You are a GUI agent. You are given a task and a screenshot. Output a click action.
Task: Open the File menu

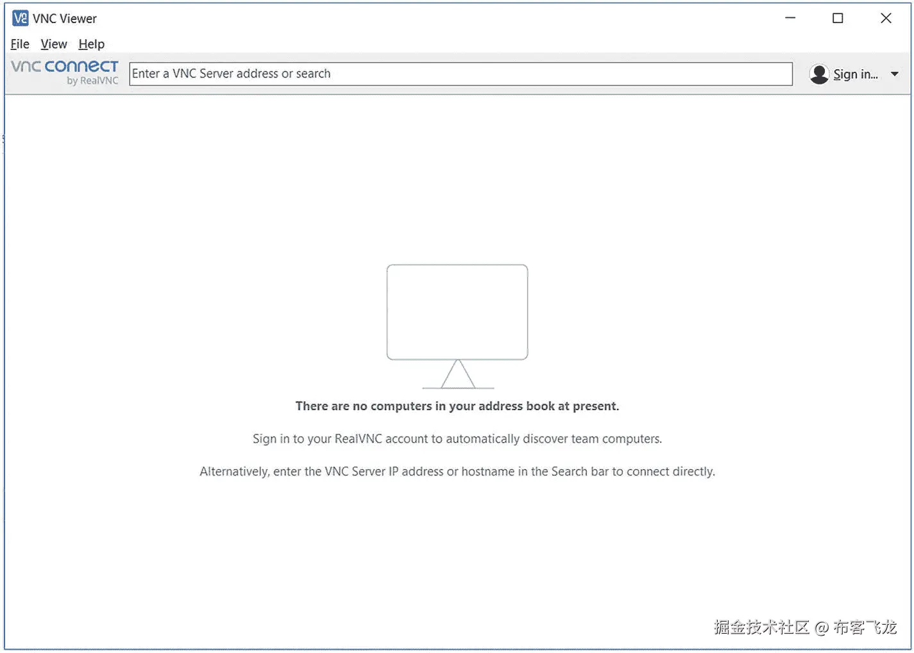[x=19, y=44]
